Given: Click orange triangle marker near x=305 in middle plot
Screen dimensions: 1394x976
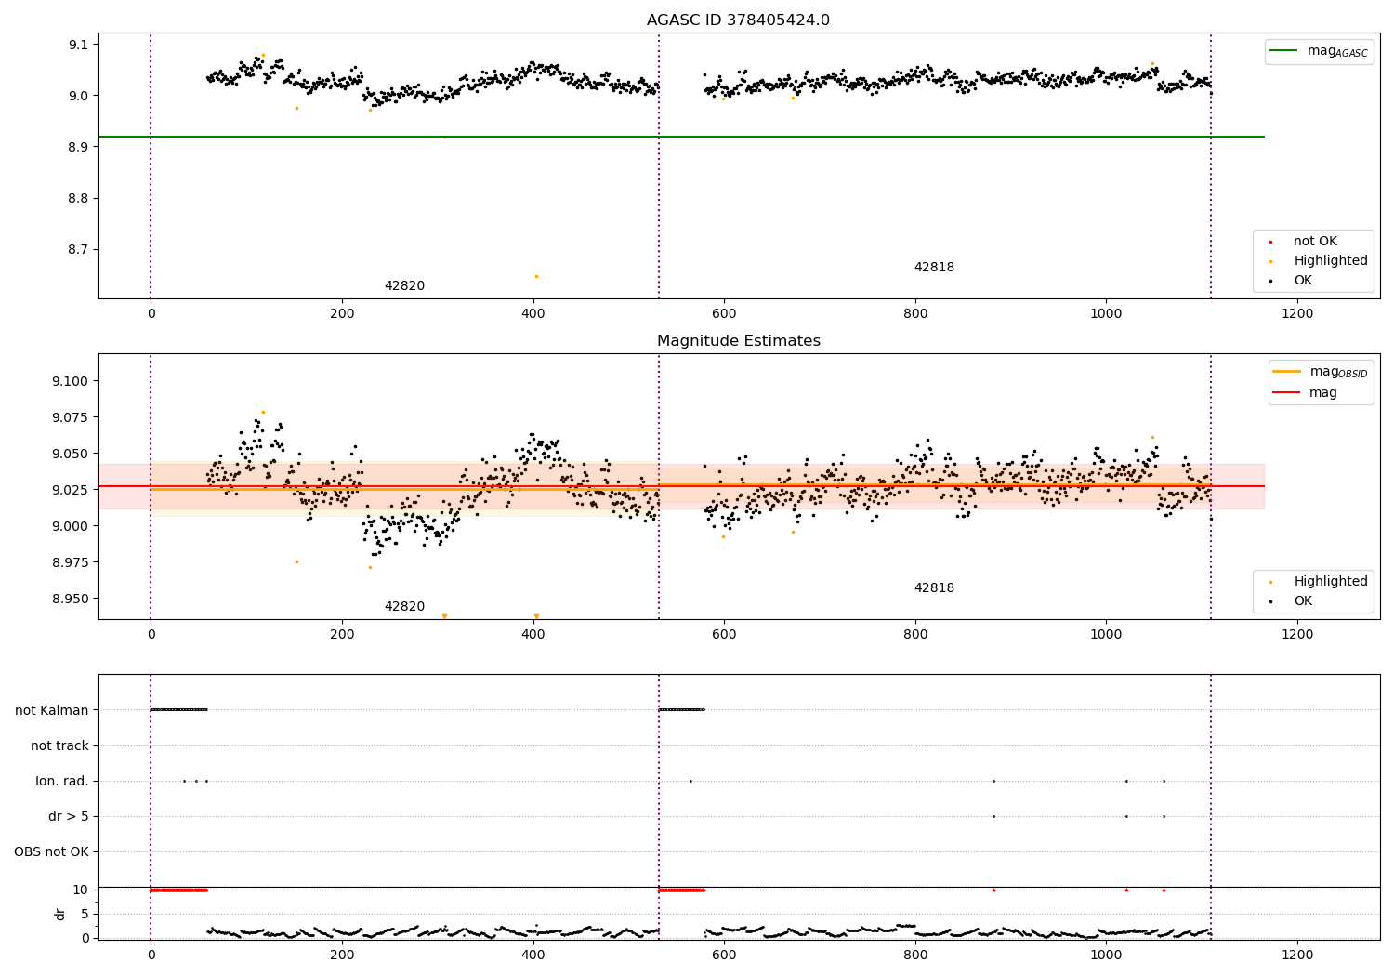Looking at the screenshot, I should (444, 616).
